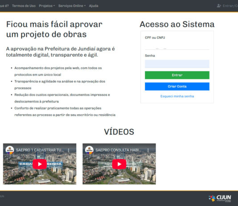Screen dimensions: 238x206
Task: Focus the Senha password field
Action: [177, 64]
